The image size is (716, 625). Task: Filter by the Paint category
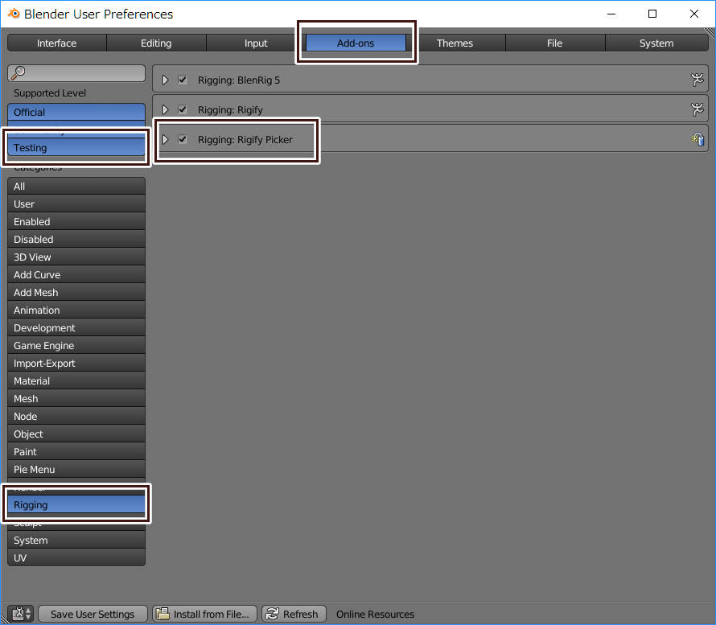tap(76, 451)
